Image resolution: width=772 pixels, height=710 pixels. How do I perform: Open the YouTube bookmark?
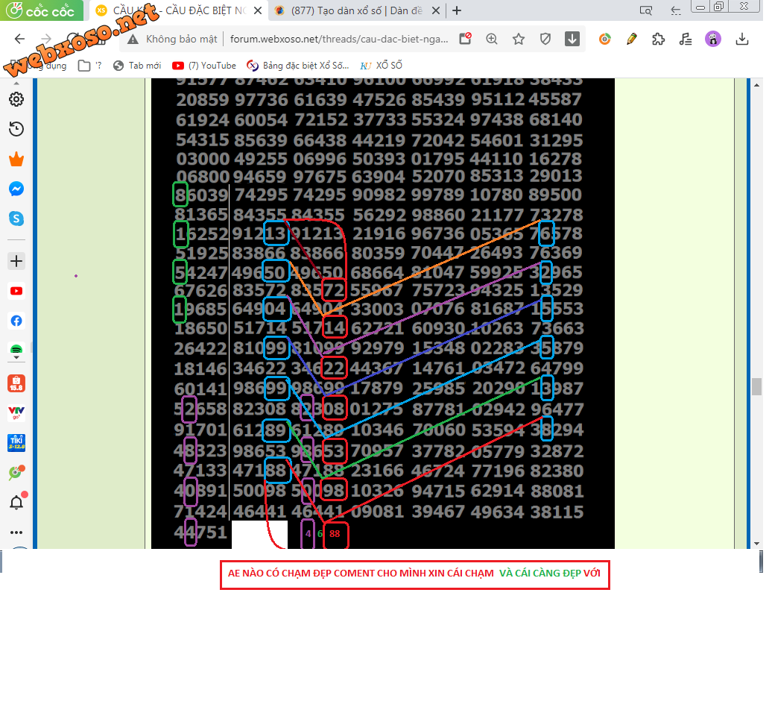(x=205, y=66)
